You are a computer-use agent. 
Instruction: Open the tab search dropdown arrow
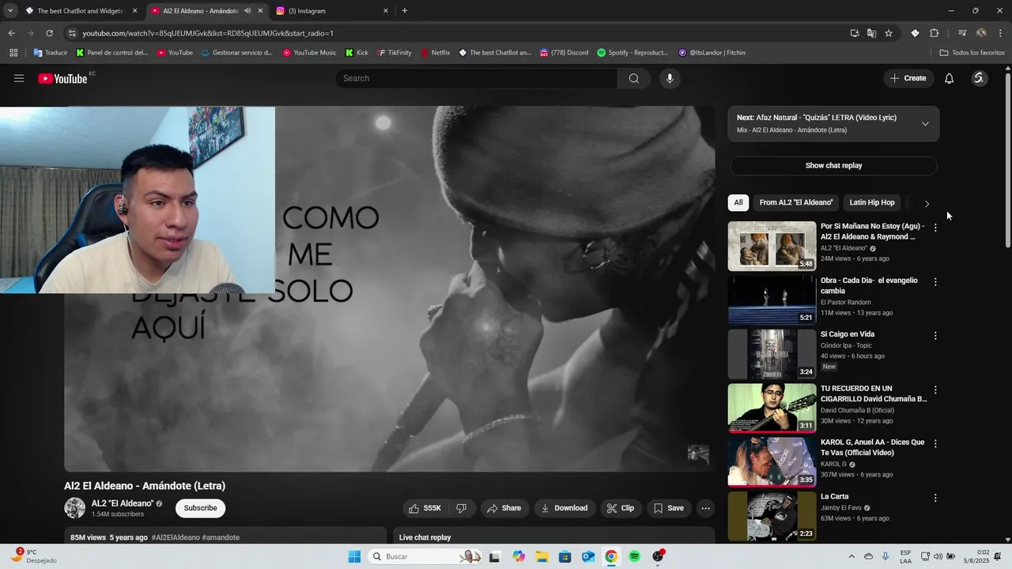10,11
